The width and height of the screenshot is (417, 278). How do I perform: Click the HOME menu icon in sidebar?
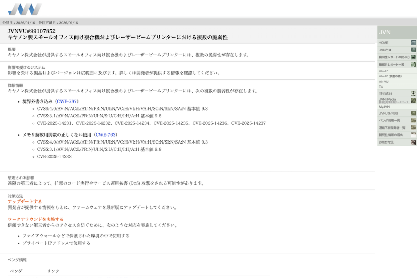point(413,43)
